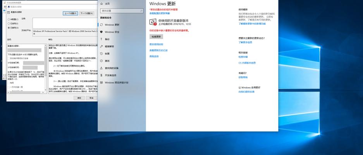Open OS 内部版本信息 link
The width and height of the screenshot is (363, 155).
[x=247, y=63]
